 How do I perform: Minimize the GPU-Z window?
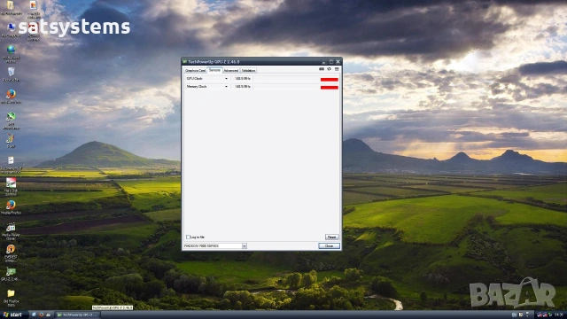coord(324,62)
